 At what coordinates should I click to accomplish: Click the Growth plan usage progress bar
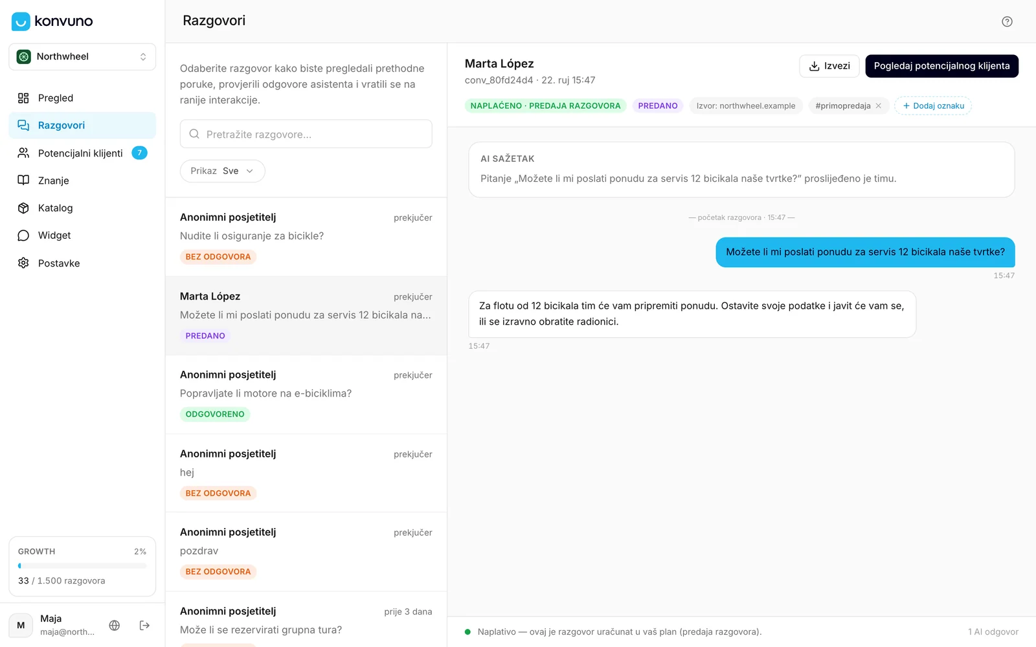tap(82, 565)
